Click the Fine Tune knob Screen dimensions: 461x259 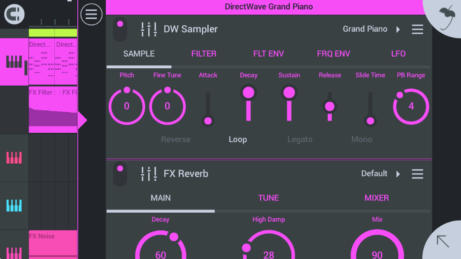pos(167,106)
